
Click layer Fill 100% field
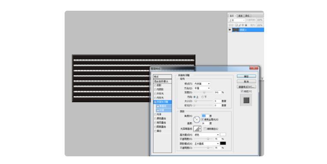tap(260, 25)
